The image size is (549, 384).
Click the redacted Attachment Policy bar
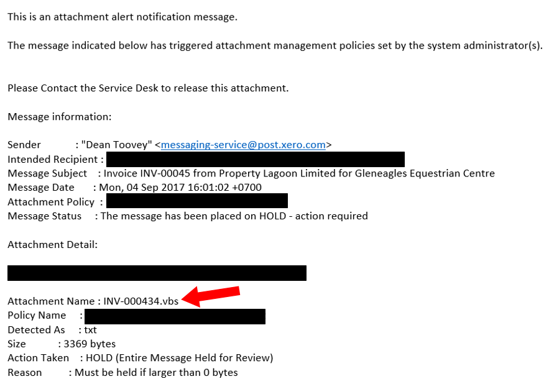click(x=196, y=201)
